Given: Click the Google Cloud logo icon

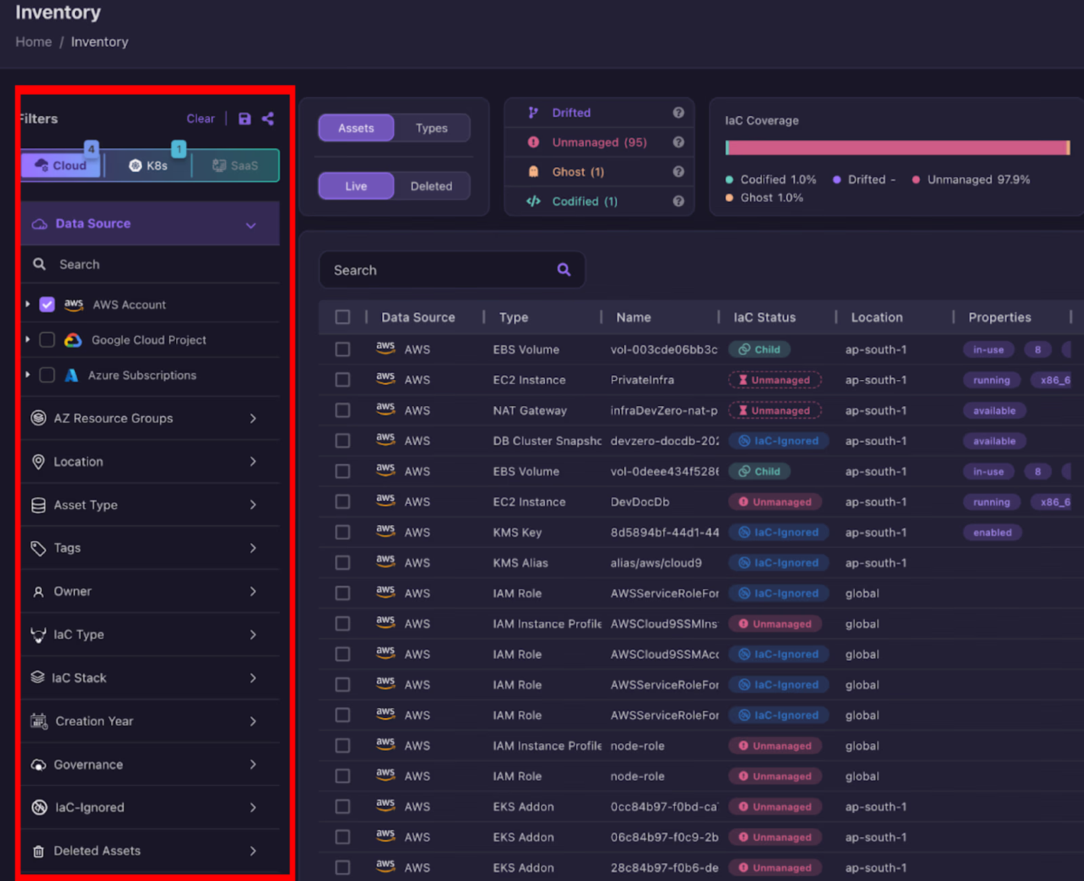Looking at the screenshot, I should [x=73, y=340].
